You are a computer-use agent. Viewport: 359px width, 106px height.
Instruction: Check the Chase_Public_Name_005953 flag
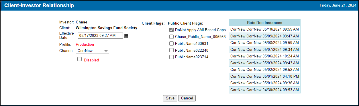pyautogui.click(x=171, y=37)
